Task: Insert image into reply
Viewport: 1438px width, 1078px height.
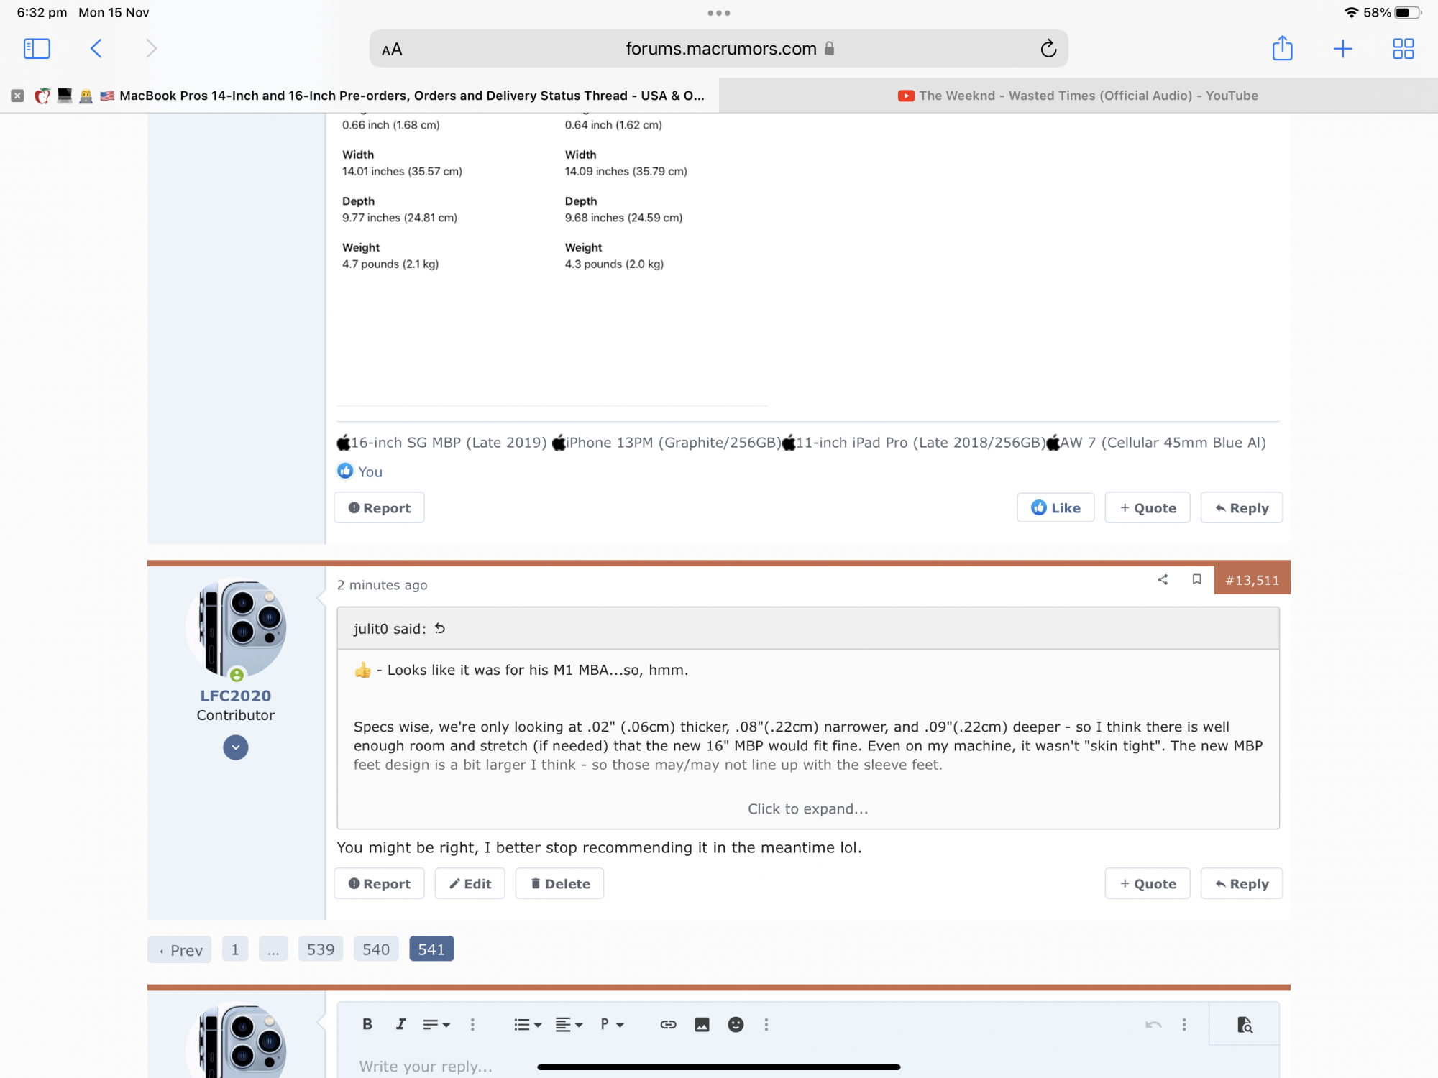Action: point(702,1024)
